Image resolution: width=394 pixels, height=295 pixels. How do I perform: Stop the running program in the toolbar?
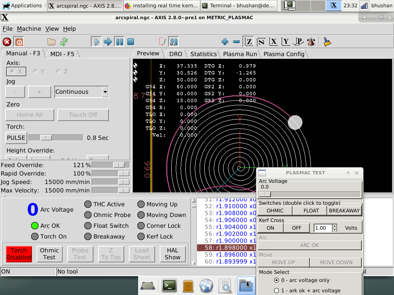click(131, 42)
